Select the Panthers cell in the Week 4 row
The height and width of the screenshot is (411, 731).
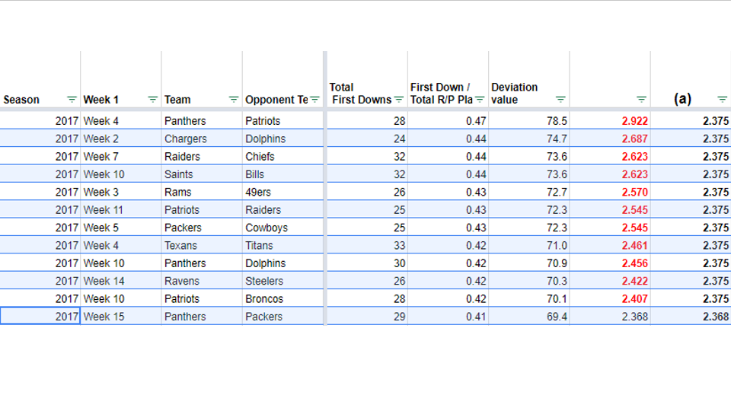point(202,121)
